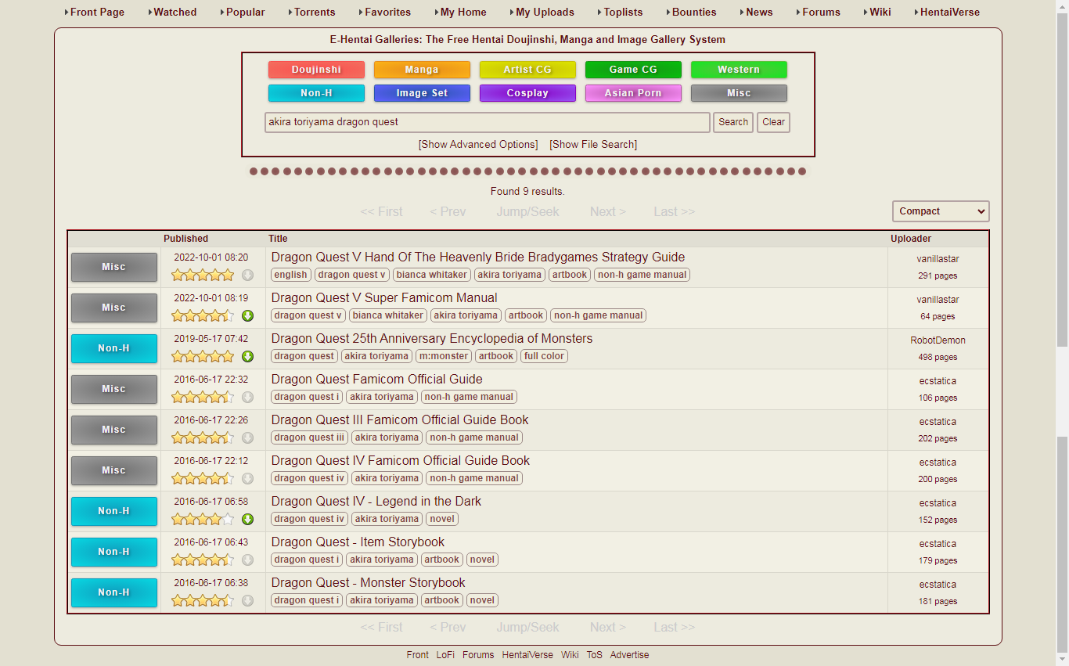1069x666 pixels.
Task: Open torrent icon for 25th Anniversary Encyclopedia of Monsters
Action: point(247,356)
